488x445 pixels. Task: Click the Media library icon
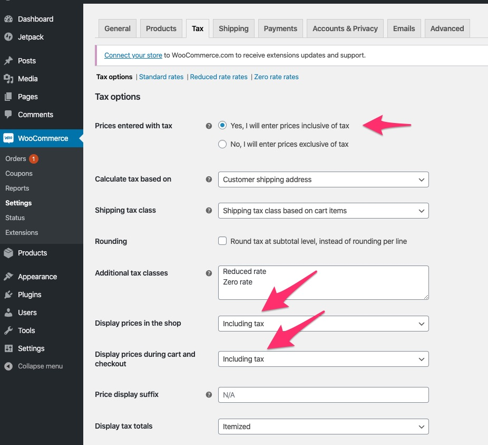tap(8, 79)
